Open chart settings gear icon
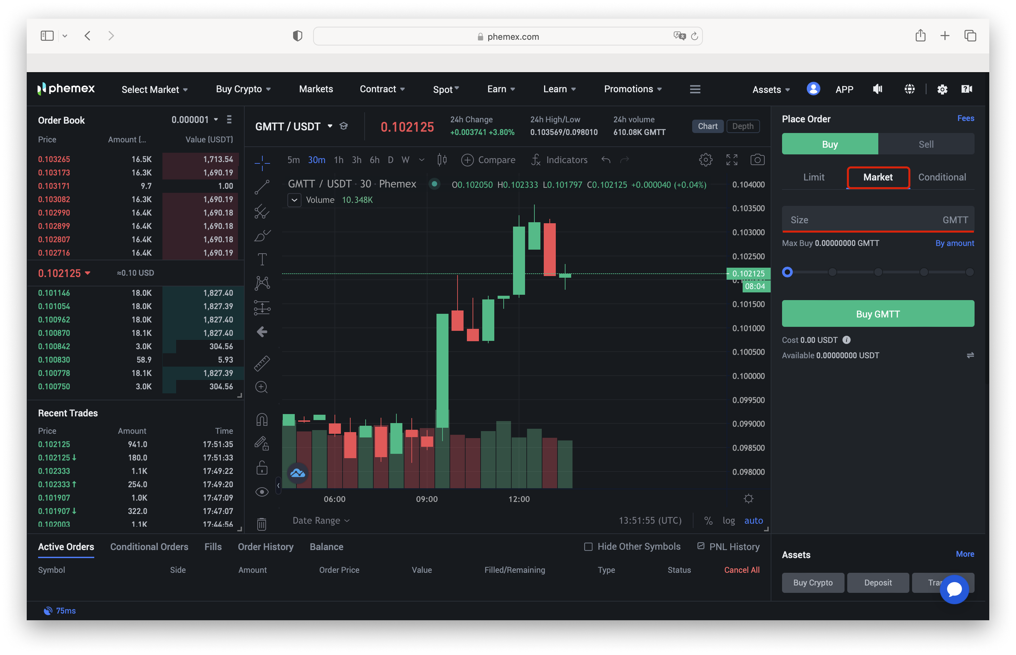 click(x=706, y=160)
